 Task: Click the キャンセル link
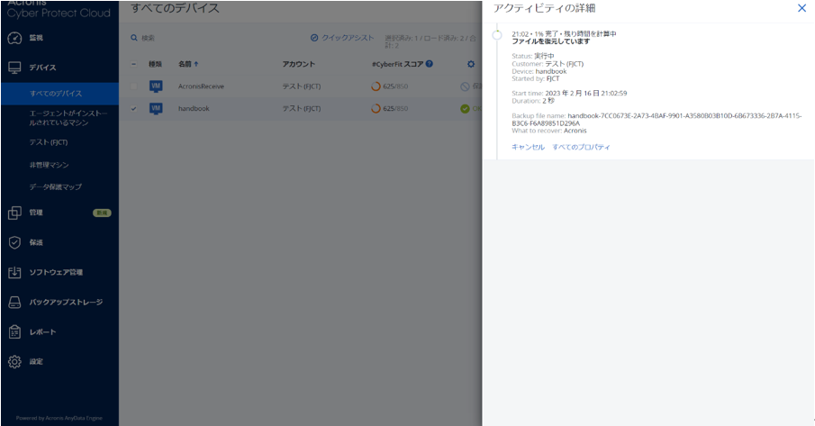(x=528, y=147)
